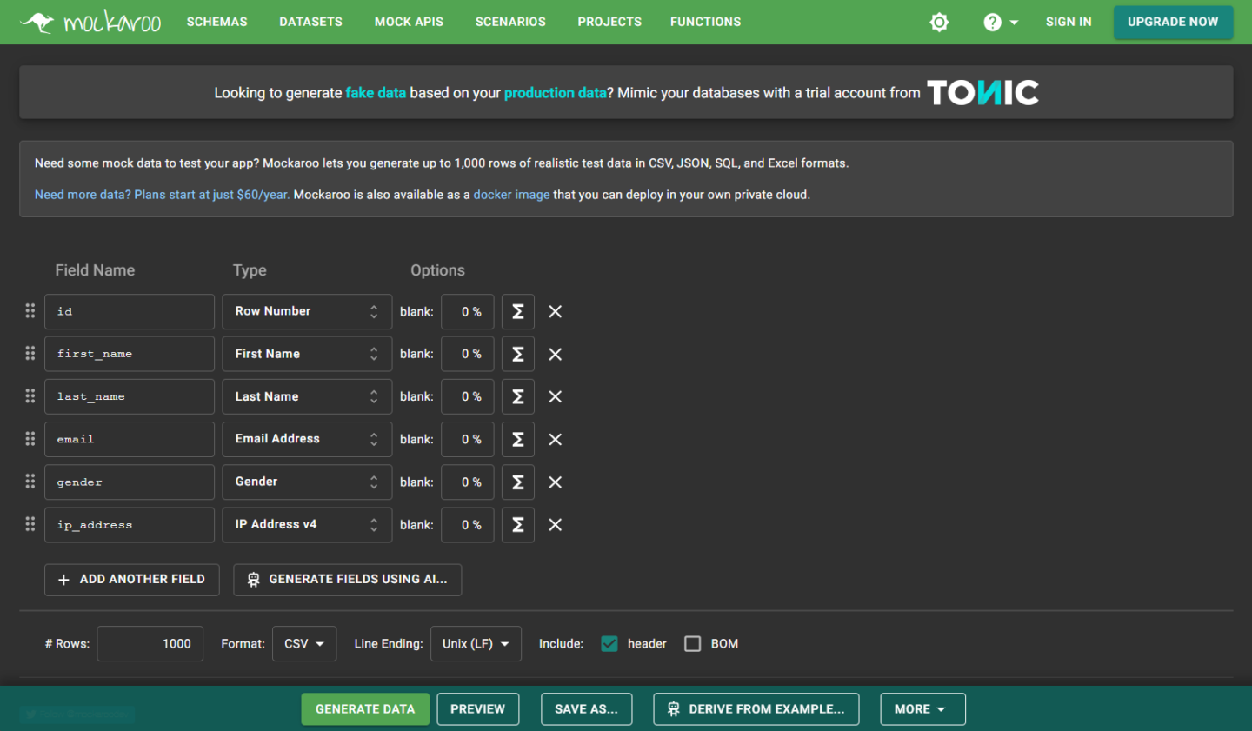The image size is (1252, 731).
Task: Open the First Name type selector
Action: tap(307, 354)
